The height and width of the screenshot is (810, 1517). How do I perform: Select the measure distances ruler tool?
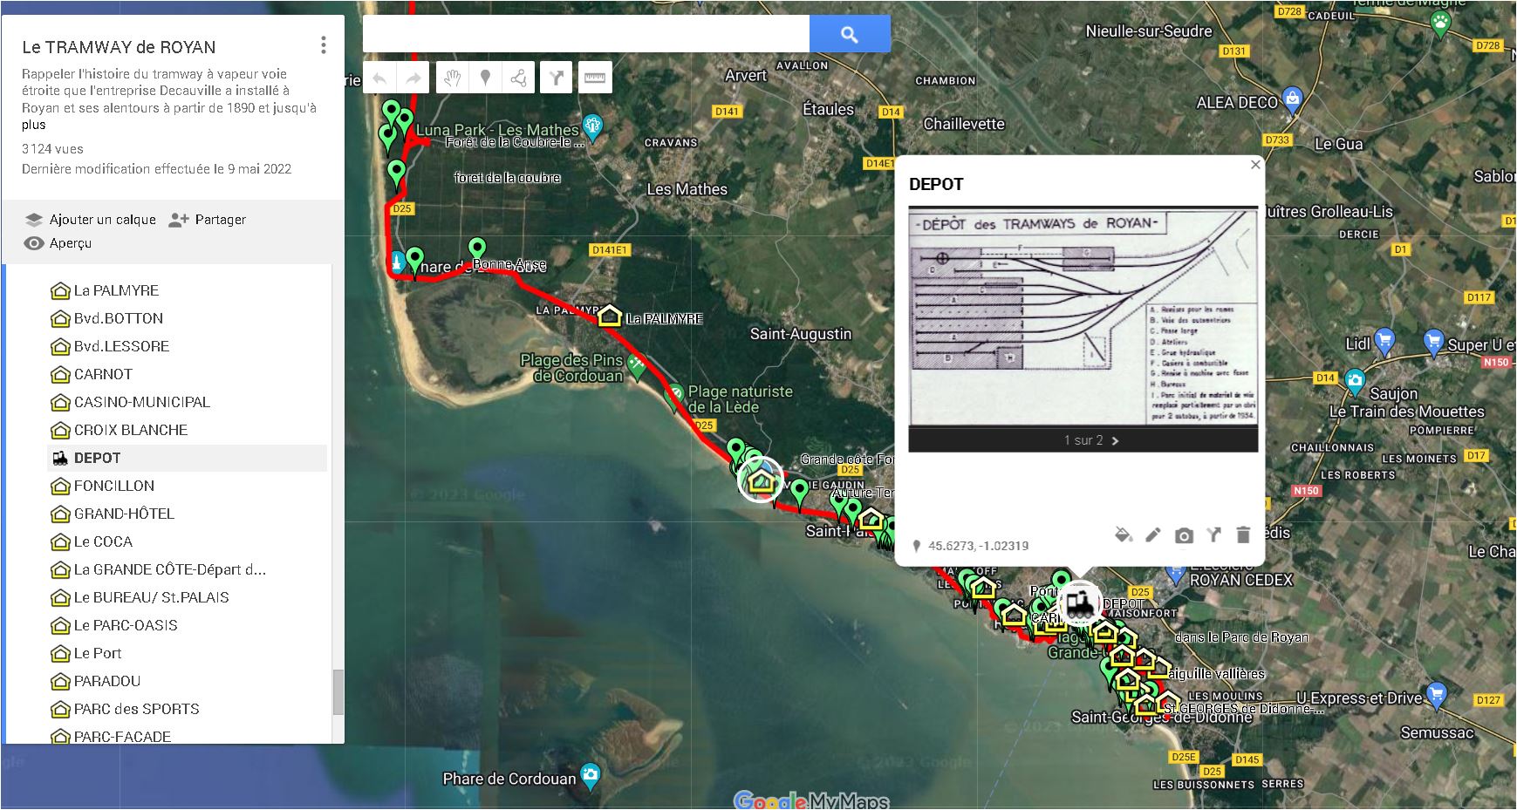pos(595,78)
